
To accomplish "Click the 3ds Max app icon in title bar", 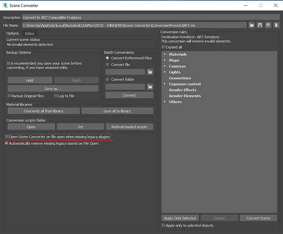I will click(x=5, y=5).
